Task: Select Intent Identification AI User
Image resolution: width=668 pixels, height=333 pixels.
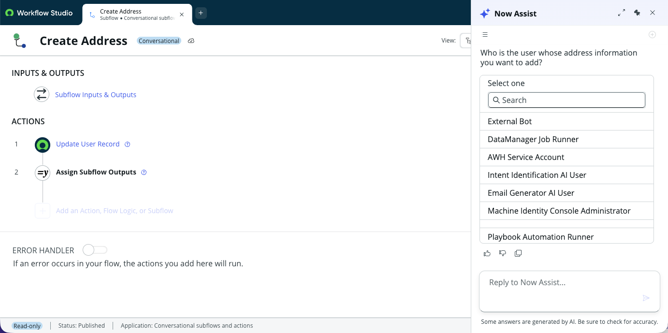Action: (566, 175)
